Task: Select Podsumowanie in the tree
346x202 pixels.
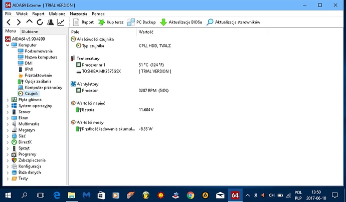Action: [39, 51]
